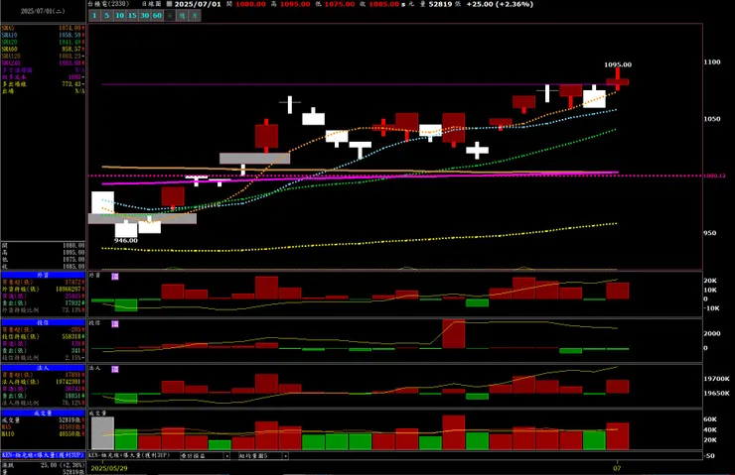Open the second volume-average dropdown in bottom bar

263,455
